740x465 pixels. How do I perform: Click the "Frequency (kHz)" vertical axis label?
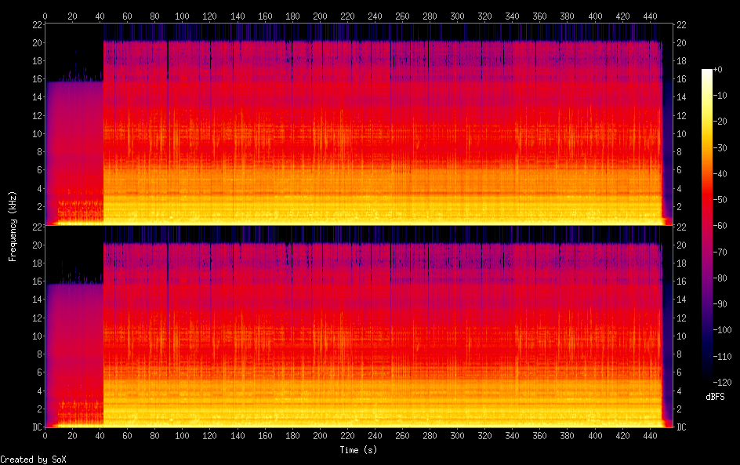(13, 226)
